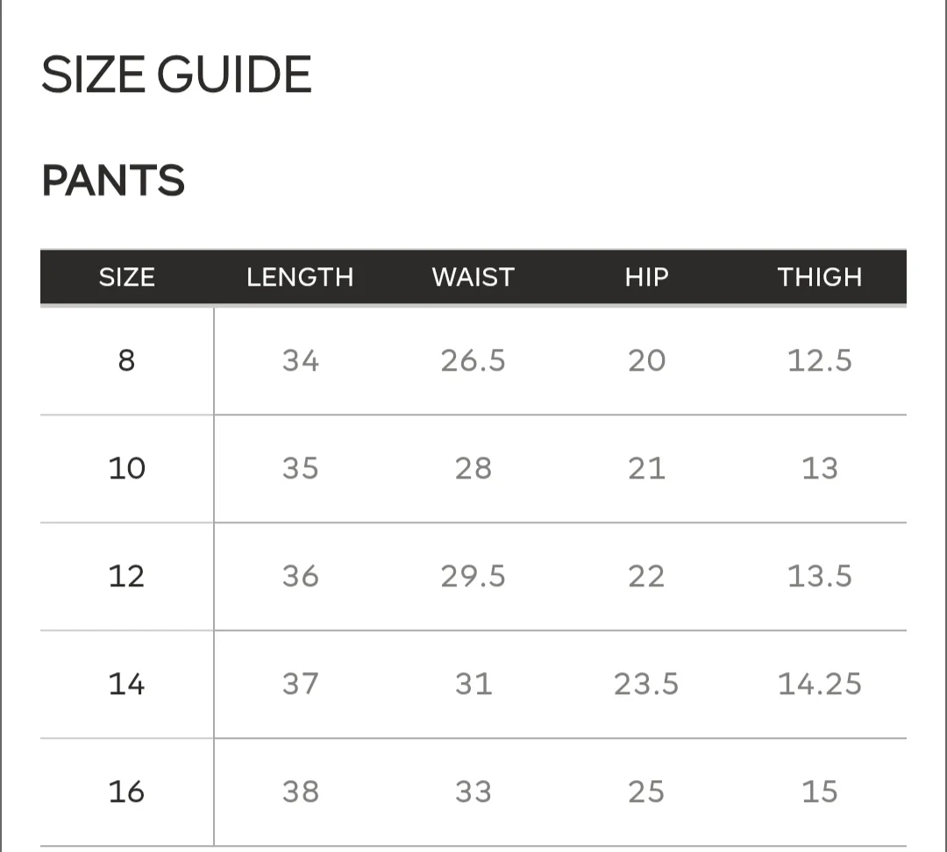Viewport: 947px width, 852px height.
Task: Select the THIGH column header
Action: tap(820, 277)
